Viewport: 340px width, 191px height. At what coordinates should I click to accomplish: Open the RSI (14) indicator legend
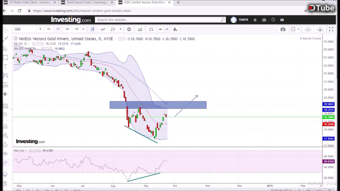[19, 151]
